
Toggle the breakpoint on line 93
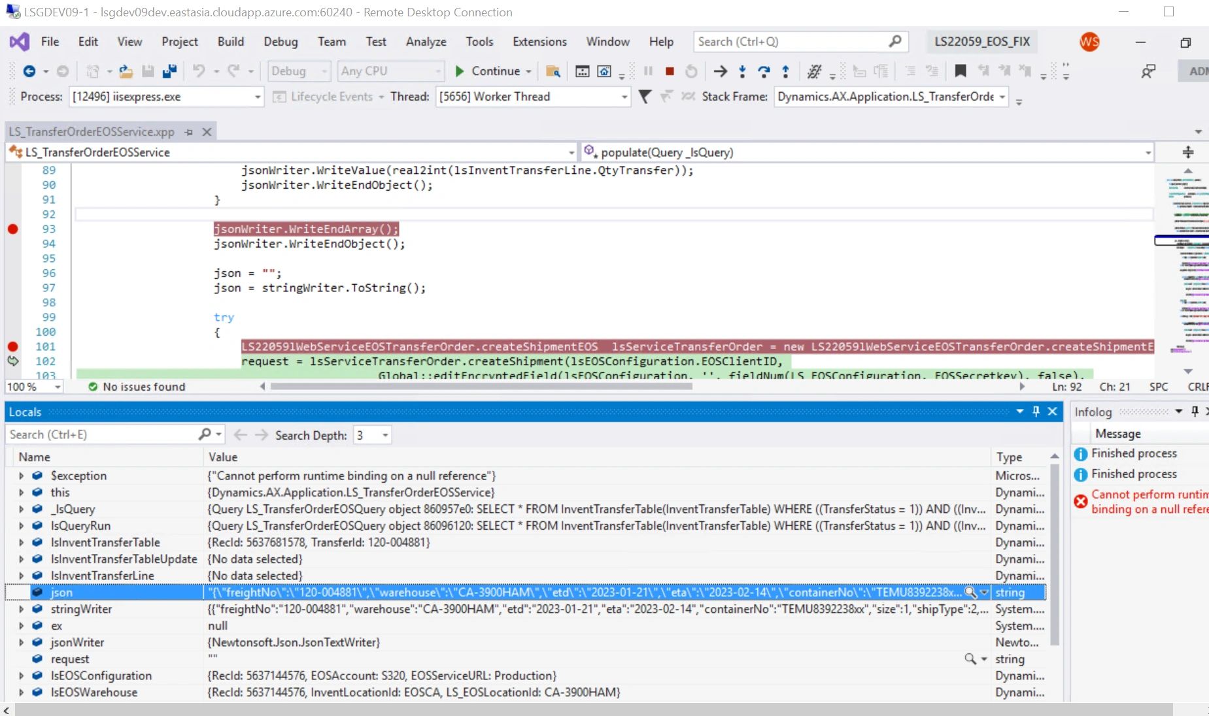(12, 229)
